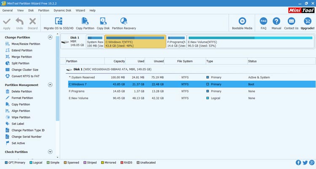Image resolution: width=316 pixels, height=169 pixels.
Task: Open the Copy Partition wizard icon in toolbar
Action: tap(85, 21)
